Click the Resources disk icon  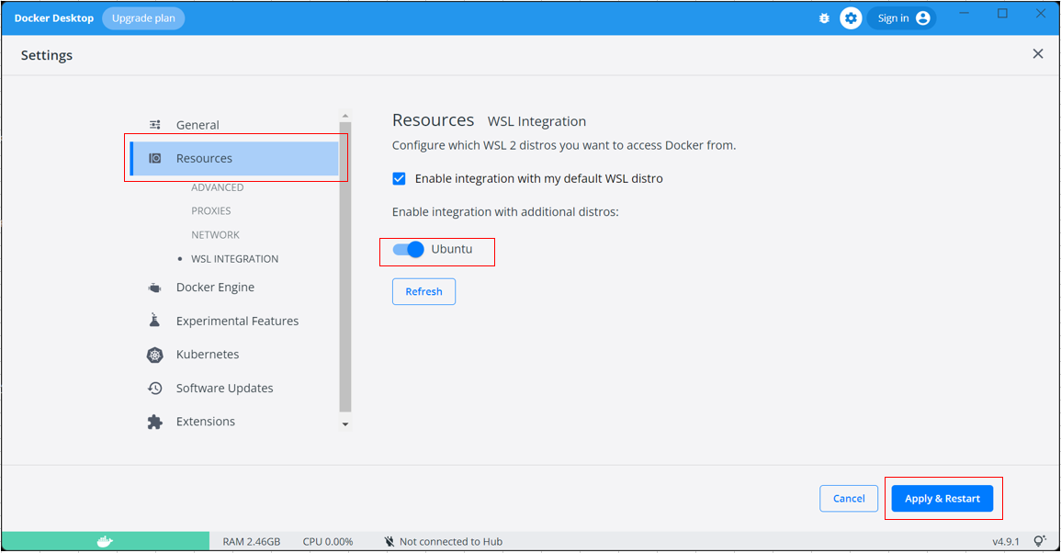(x=155, y=158)
